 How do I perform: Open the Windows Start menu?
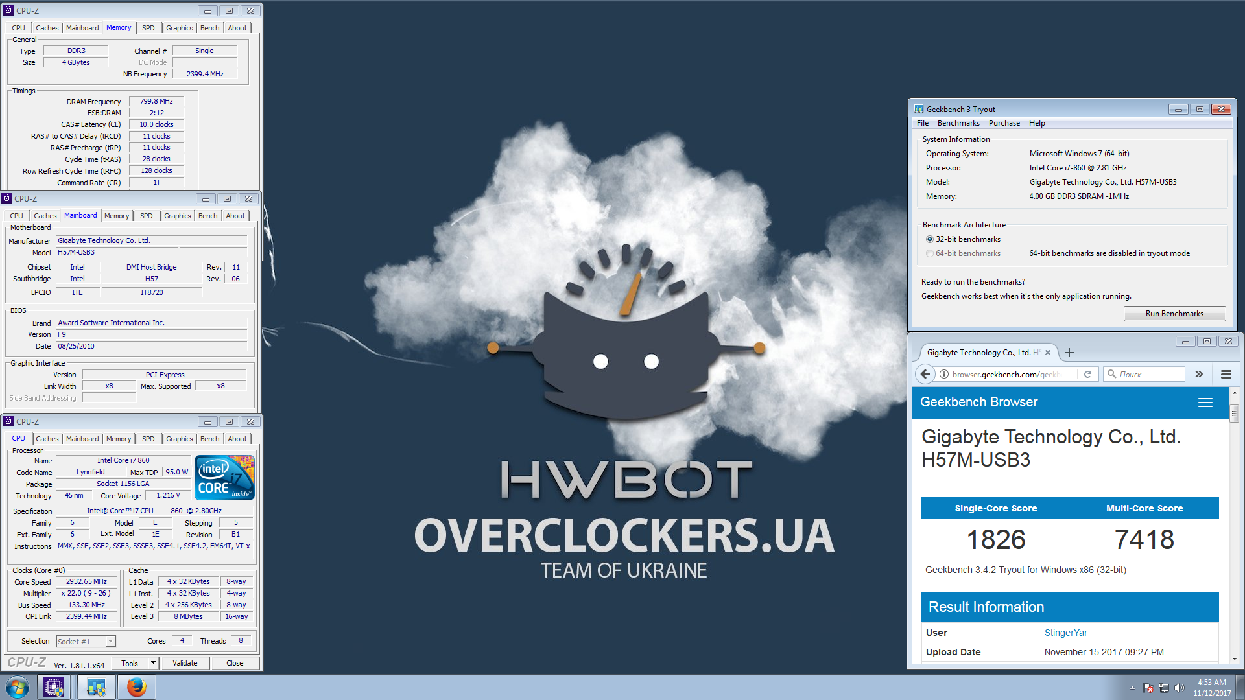pos(18,687)
